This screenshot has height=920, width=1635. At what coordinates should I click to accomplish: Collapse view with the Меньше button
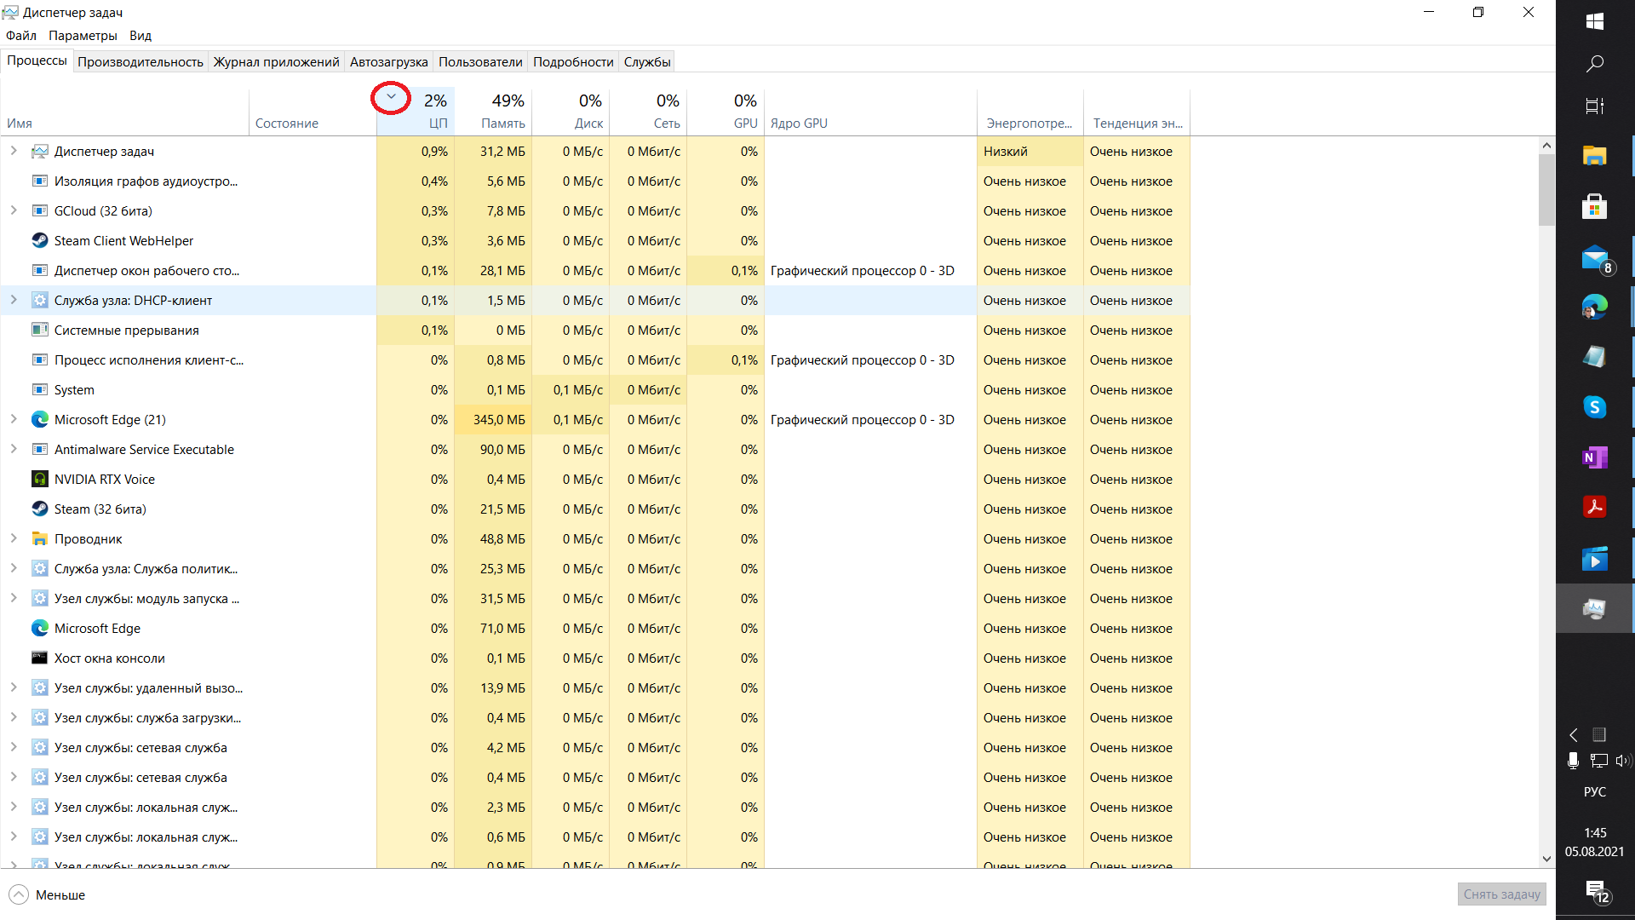click(48, 894)
